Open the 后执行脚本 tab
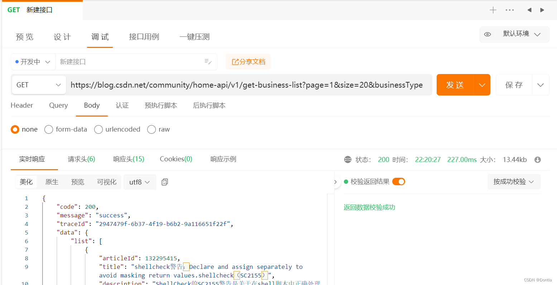Screen dimensions: 557x285 209,105
